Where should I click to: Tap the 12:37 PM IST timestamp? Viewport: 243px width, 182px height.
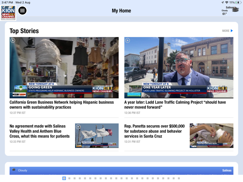point(17,113)
